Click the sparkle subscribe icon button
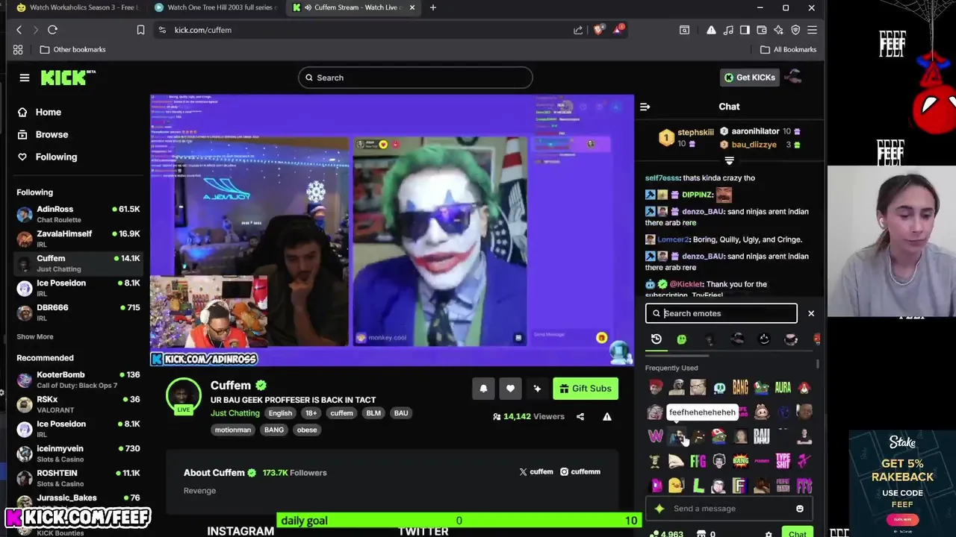Image resolution: width=956 pixels, height=537 pixels. [x=537, y=389]
